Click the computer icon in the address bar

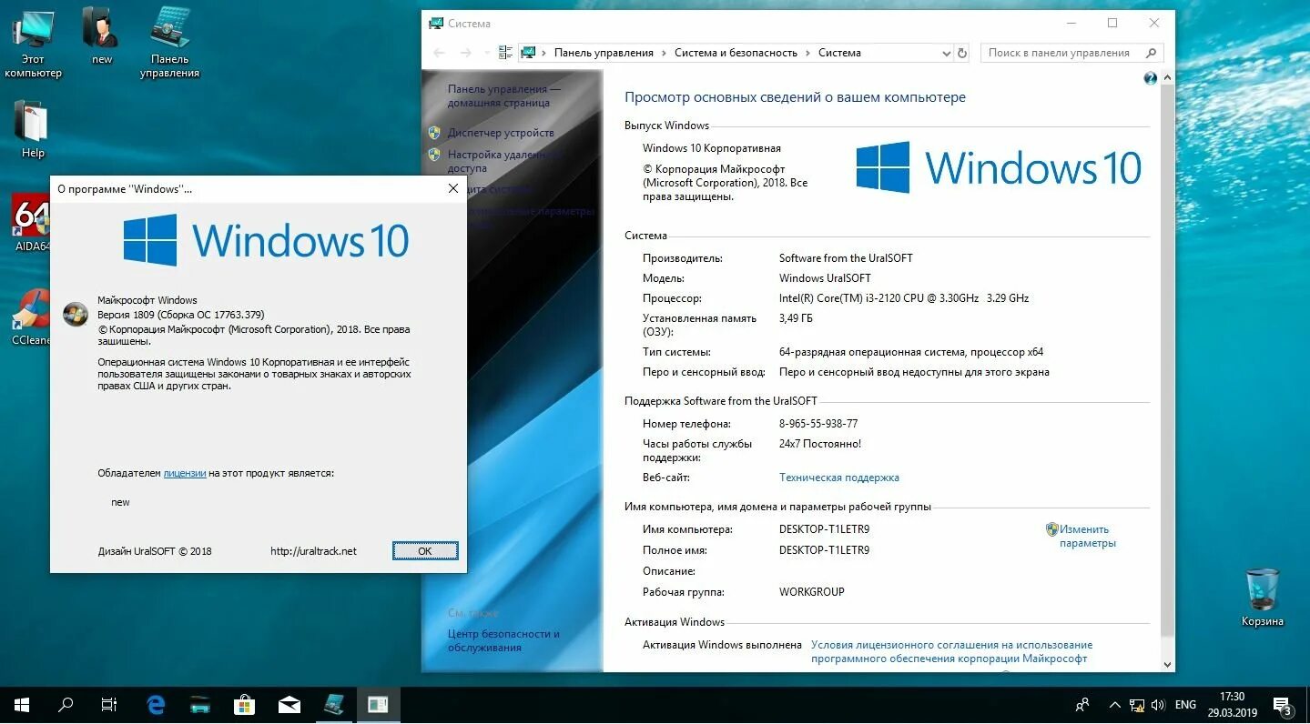(528, 53)
